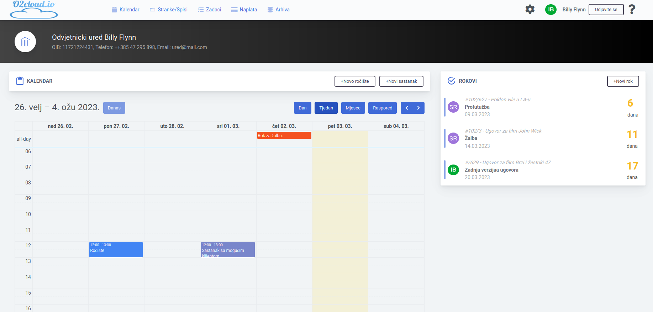
Task: Open the Stranke/Spisi menu
Action: click(x=169, y=10)
